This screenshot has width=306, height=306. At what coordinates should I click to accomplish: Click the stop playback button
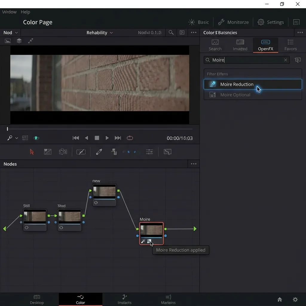pyautogui.click(x=97, y=138)
